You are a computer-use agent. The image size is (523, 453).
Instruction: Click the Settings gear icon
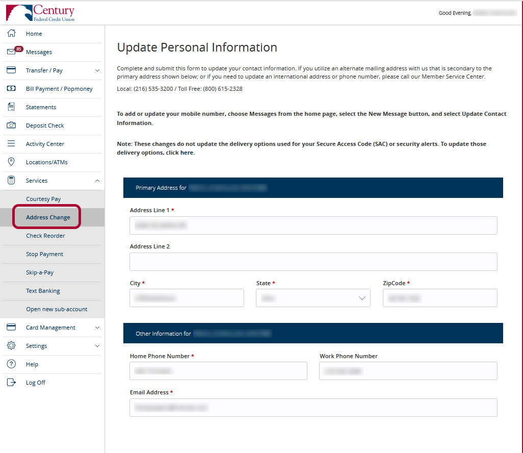[x=11, y=345]
